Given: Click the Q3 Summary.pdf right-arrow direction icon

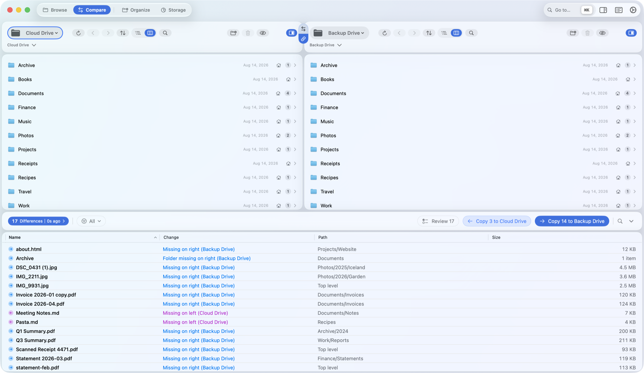Looking at the screenshot, I should [x=11, y=340].
